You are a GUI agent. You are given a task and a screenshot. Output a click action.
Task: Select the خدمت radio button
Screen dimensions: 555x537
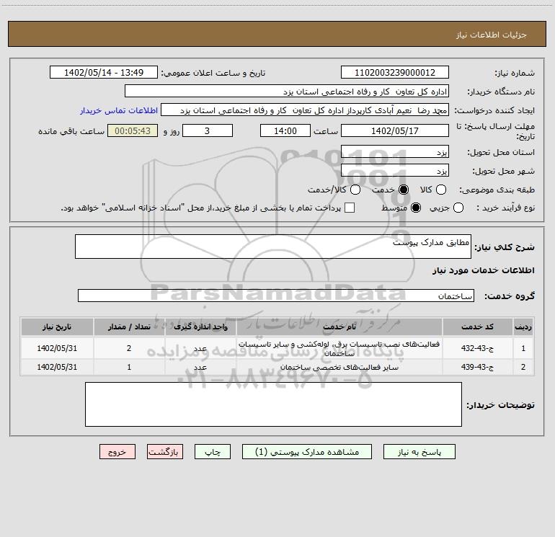point(403,190)
